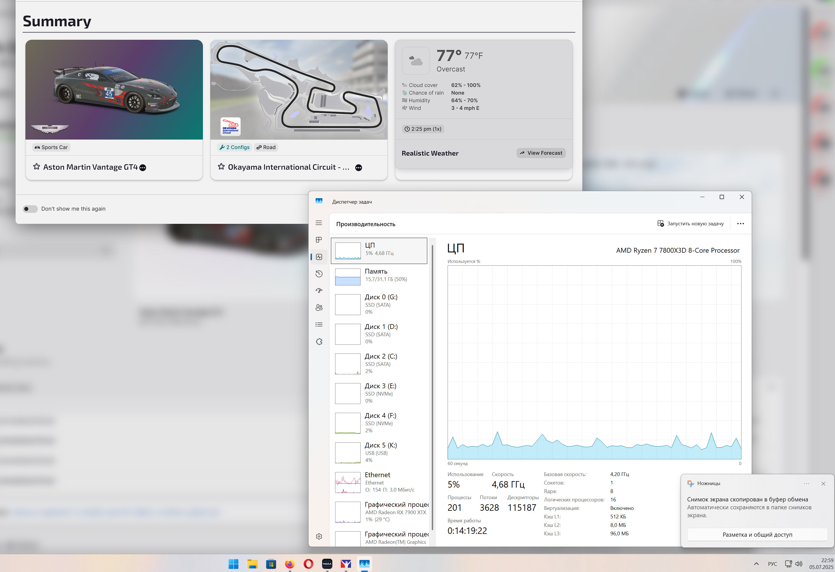Open the Details list page in sidebar
The width and height of the screenshot is (835, 572).
tap(319, 324)
